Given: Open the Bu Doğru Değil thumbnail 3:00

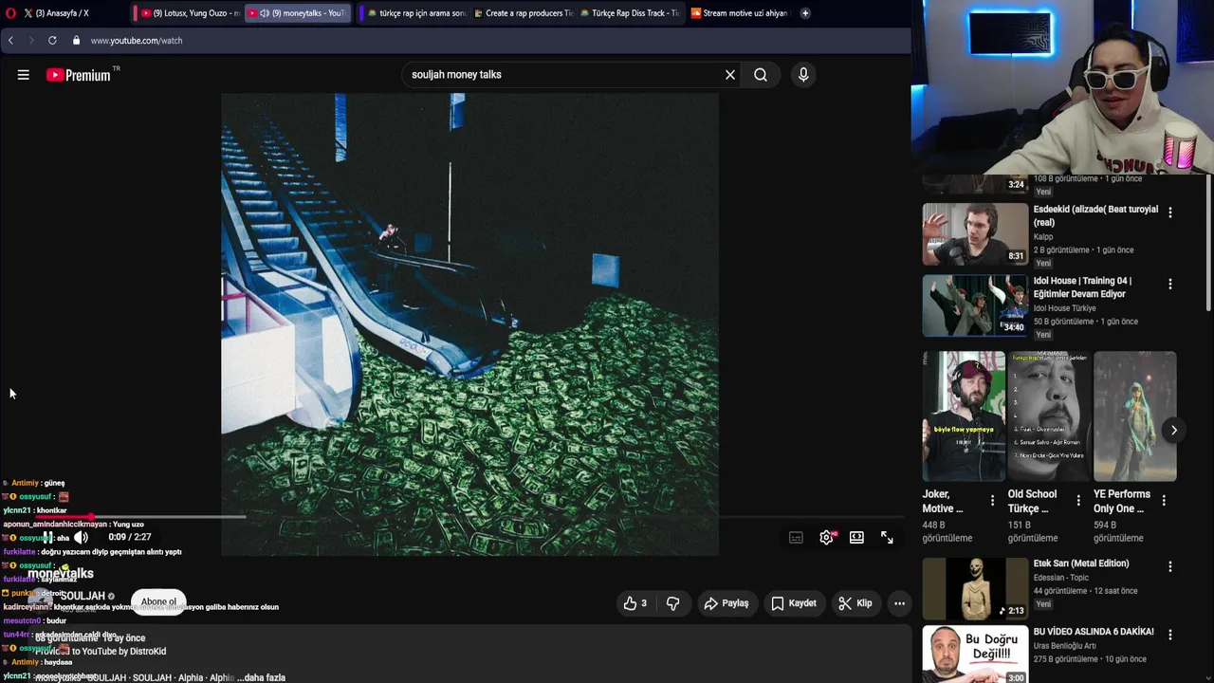Looking at the screenshot, I should pyautogui.click(x=975, y=655).
